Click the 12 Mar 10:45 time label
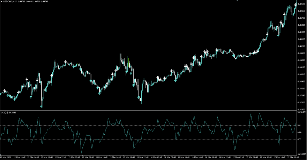 coord(20,157)
